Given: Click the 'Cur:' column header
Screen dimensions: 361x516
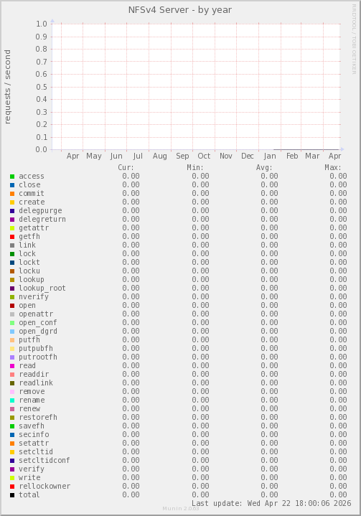Looking at the screenshot, I should click(x=126, y=167).
